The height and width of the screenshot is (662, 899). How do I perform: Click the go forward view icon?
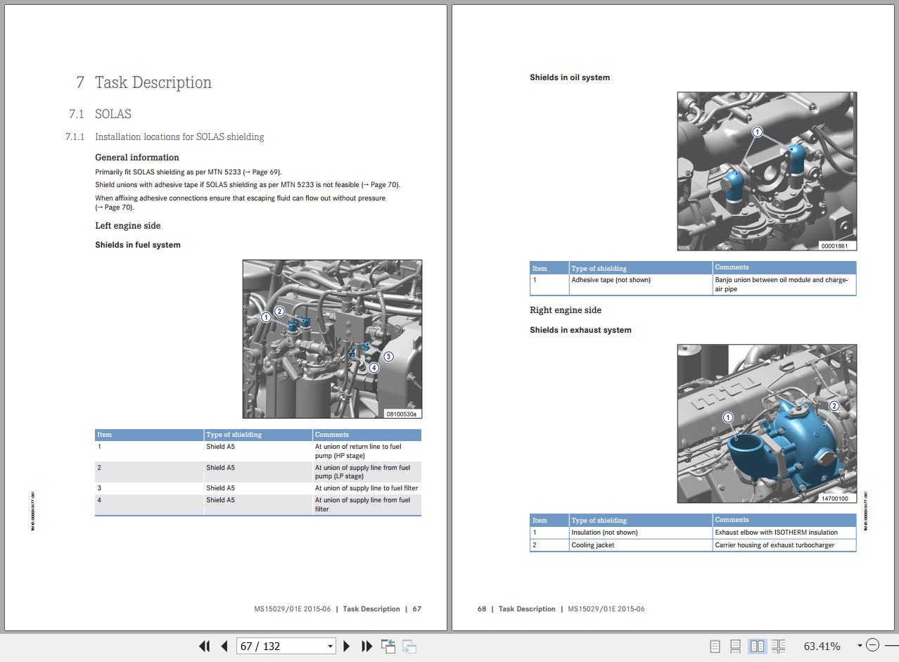pyautogui.click(x=409, y=646)
